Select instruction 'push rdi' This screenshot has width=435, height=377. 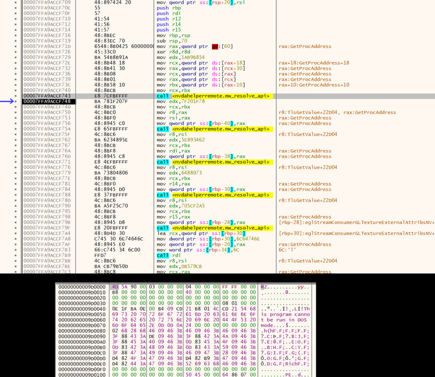169,13
